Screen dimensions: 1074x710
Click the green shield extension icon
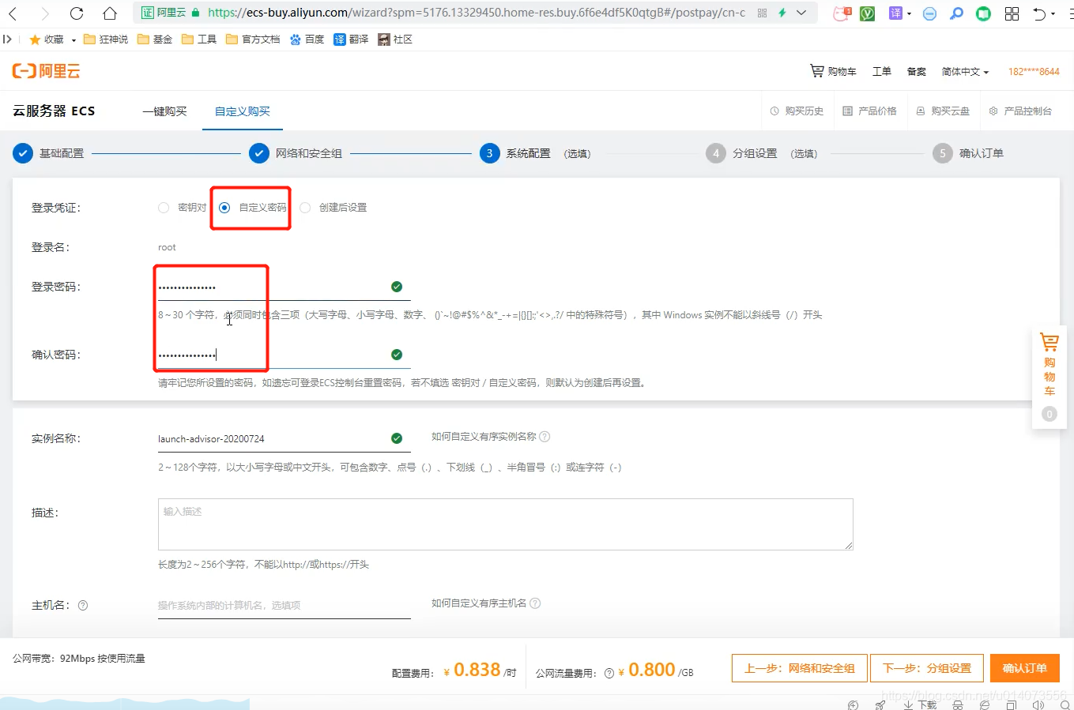click(x=867, y=13)
